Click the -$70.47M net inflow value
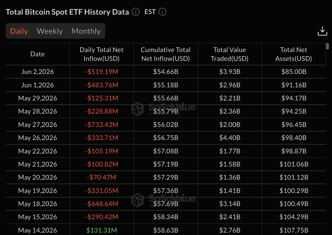 (x=102, y=177)
